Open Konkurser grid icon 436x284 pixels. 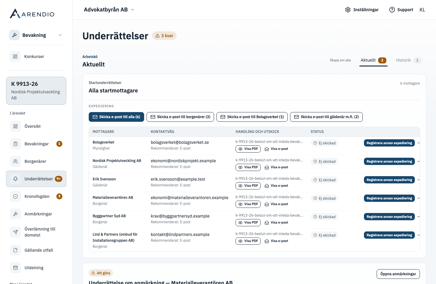(15, 56)
